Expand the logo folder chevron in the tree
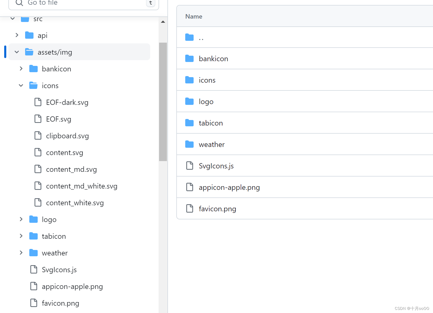 pyautogui.click(x=21, y=219)
